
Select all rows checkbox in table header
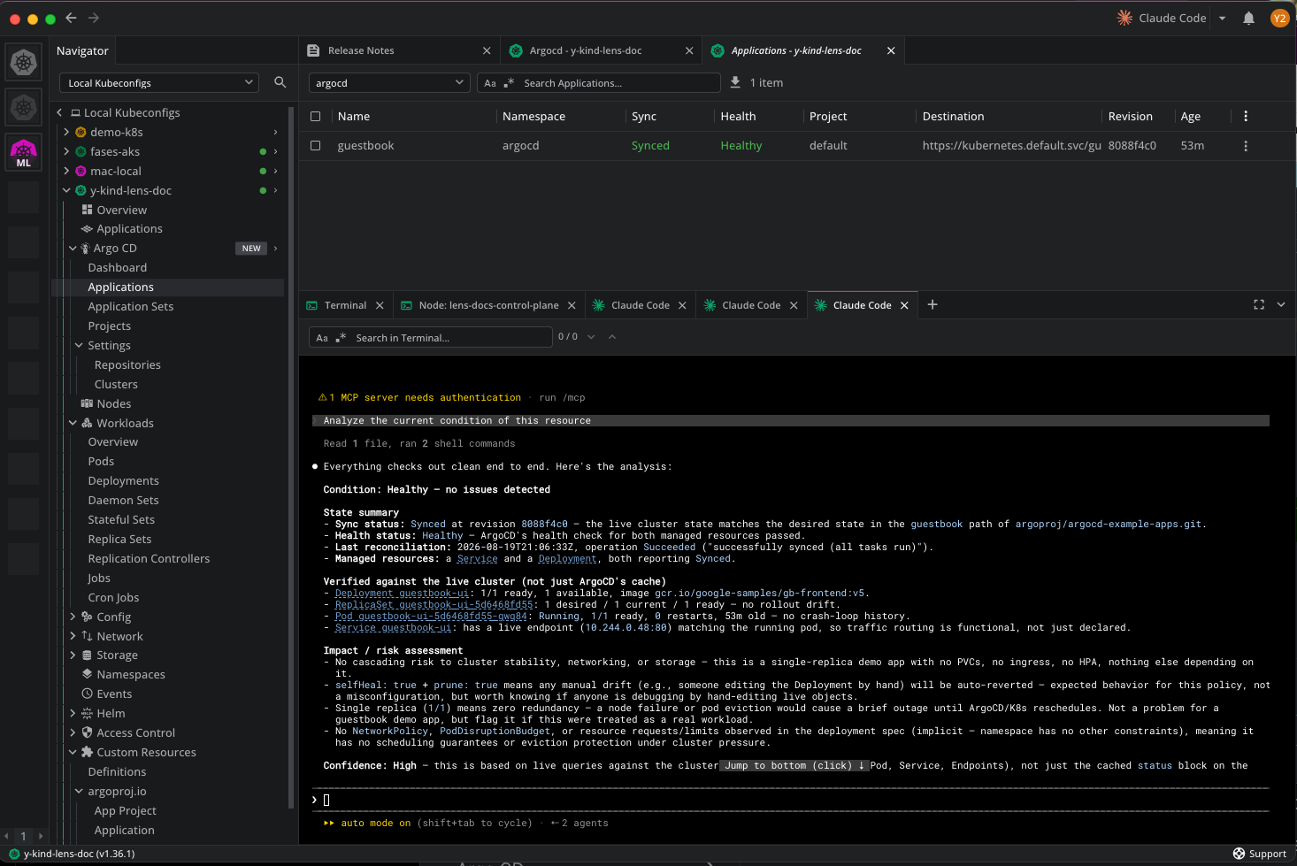(x=315, y=116)
